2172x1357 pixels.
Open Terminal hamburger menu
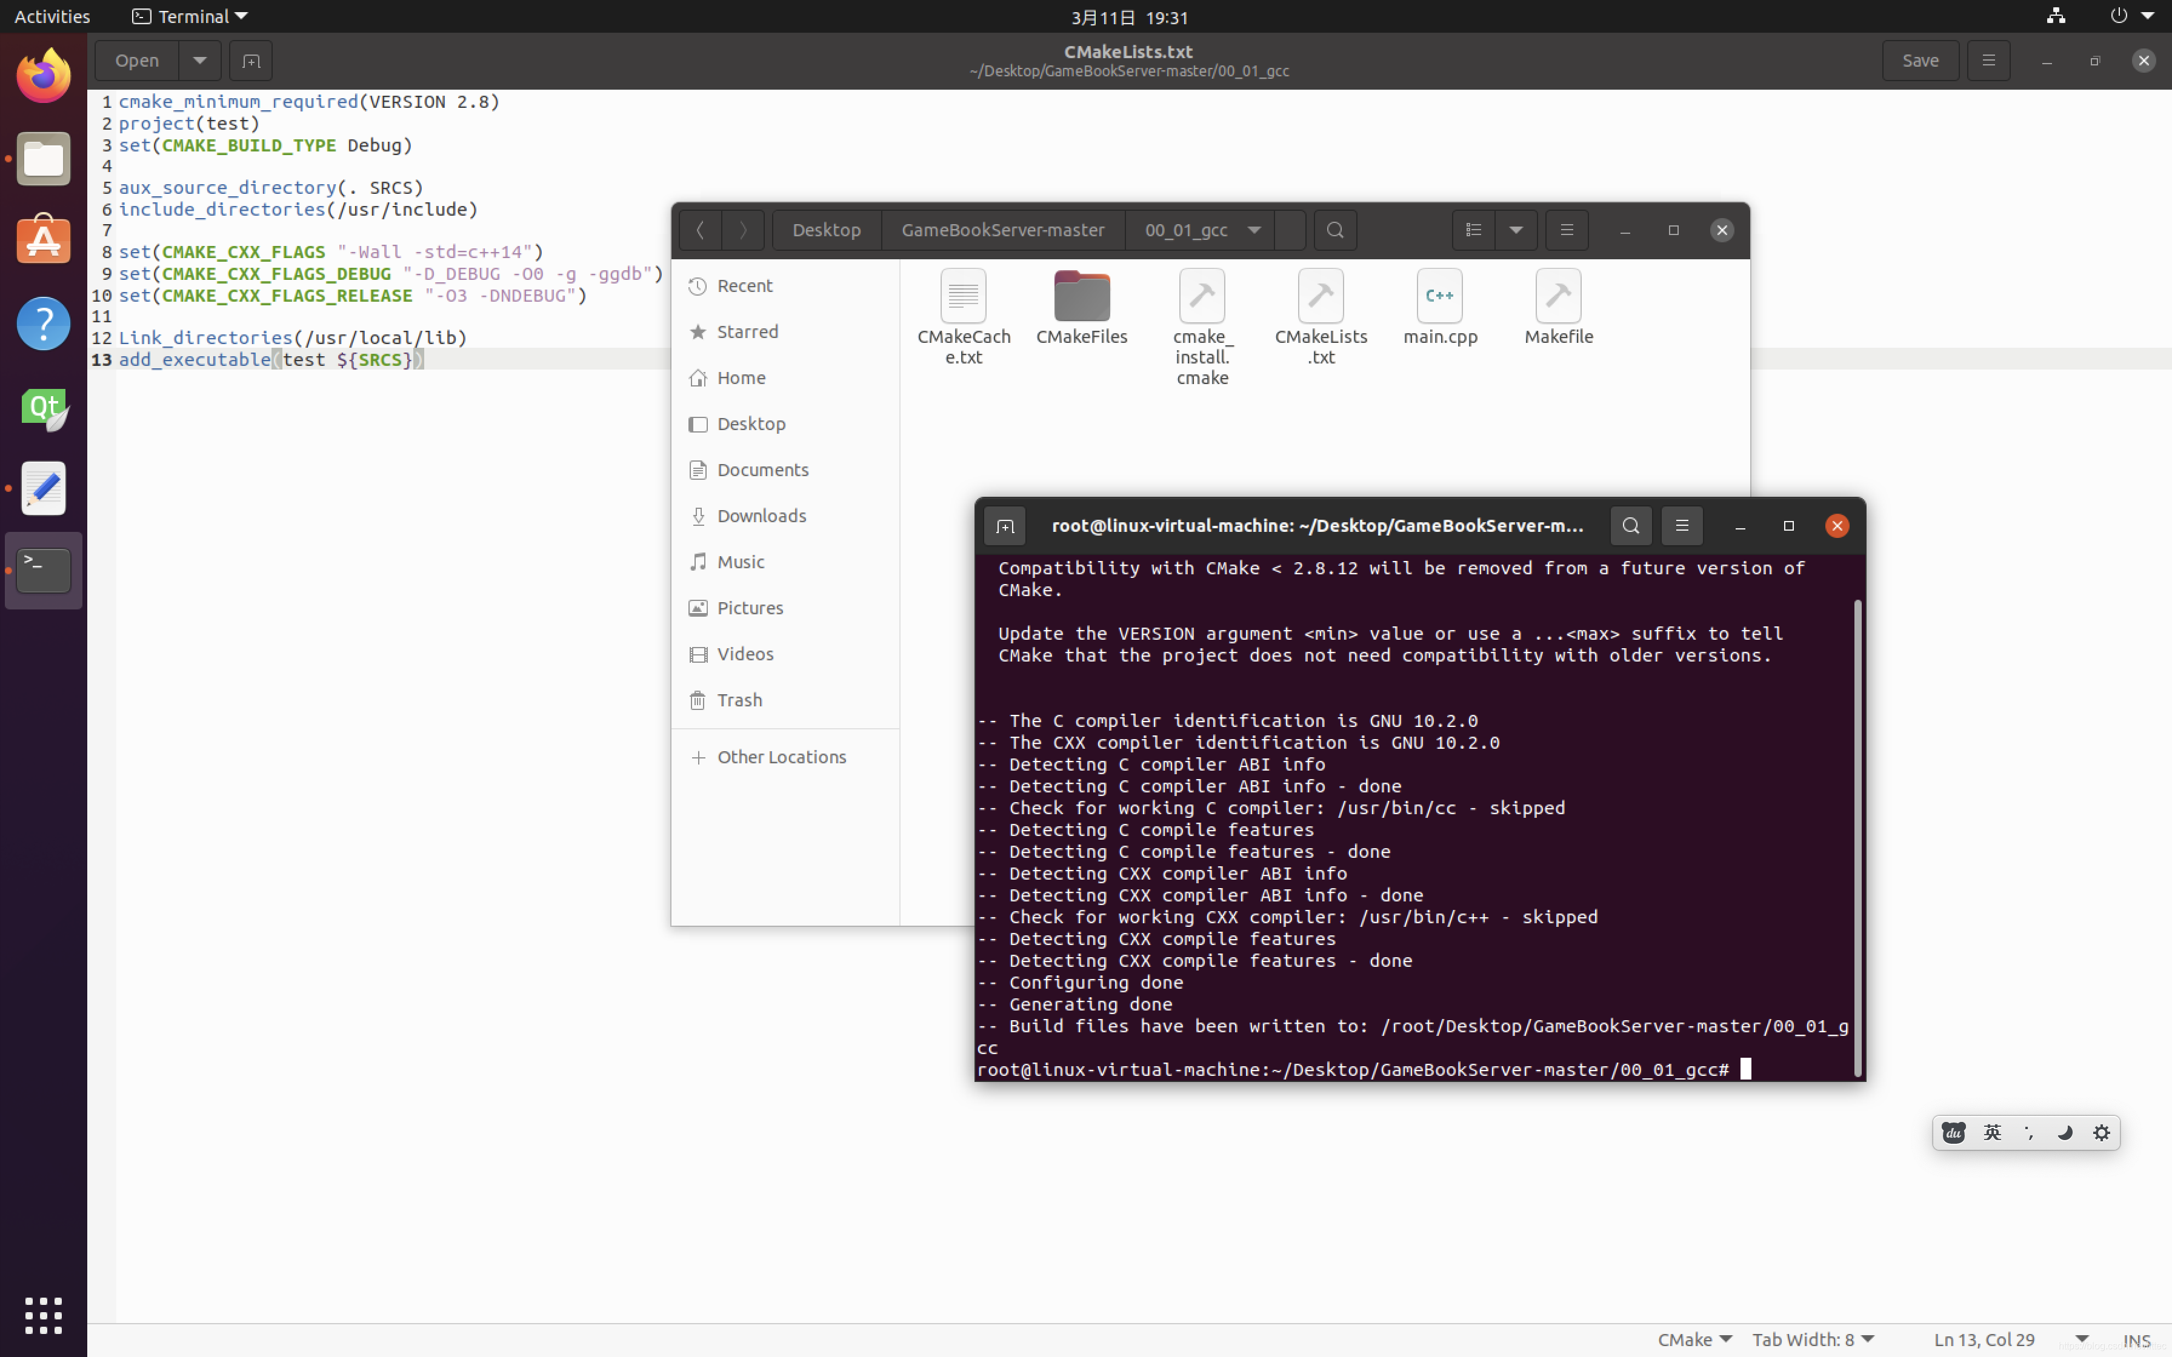1682,526
